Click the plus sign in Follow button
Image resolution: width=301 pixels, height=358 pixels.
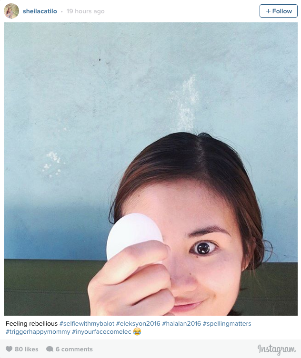tap(268, 11)
